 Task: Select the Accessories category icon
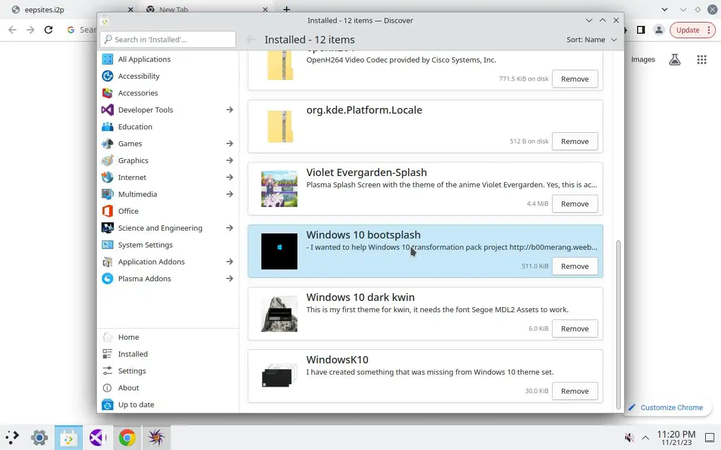point(108,93)
